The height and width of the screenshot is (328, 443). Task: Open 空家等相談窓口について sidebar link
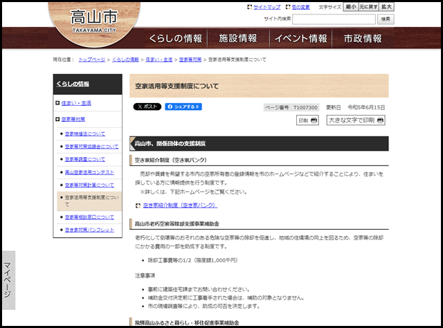pyautogui.click(x=89, y=217)
